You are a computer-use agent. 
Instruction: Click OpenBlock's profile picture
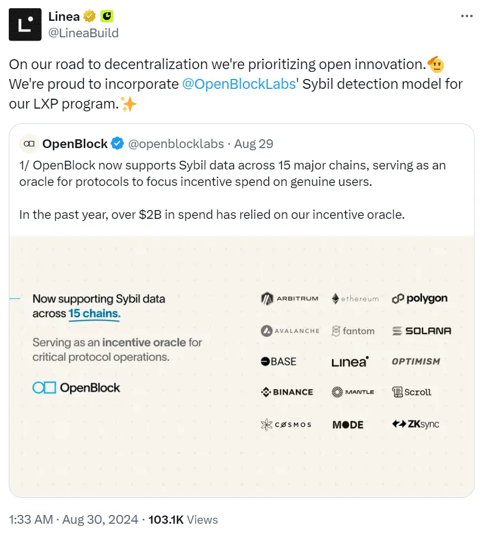point(28,144)
